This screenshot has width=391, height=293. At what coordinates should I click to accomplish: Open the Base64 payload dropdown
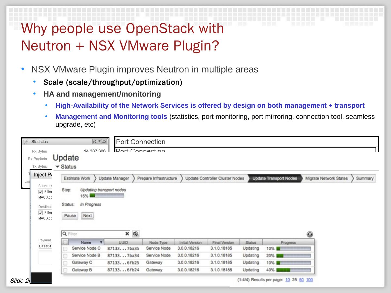tap(45, 246)
